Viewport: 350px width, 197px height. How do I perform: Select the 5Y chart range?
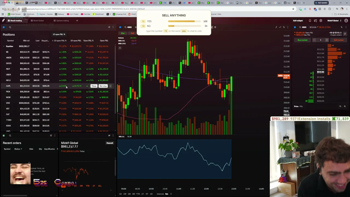(x=147, y=194)
